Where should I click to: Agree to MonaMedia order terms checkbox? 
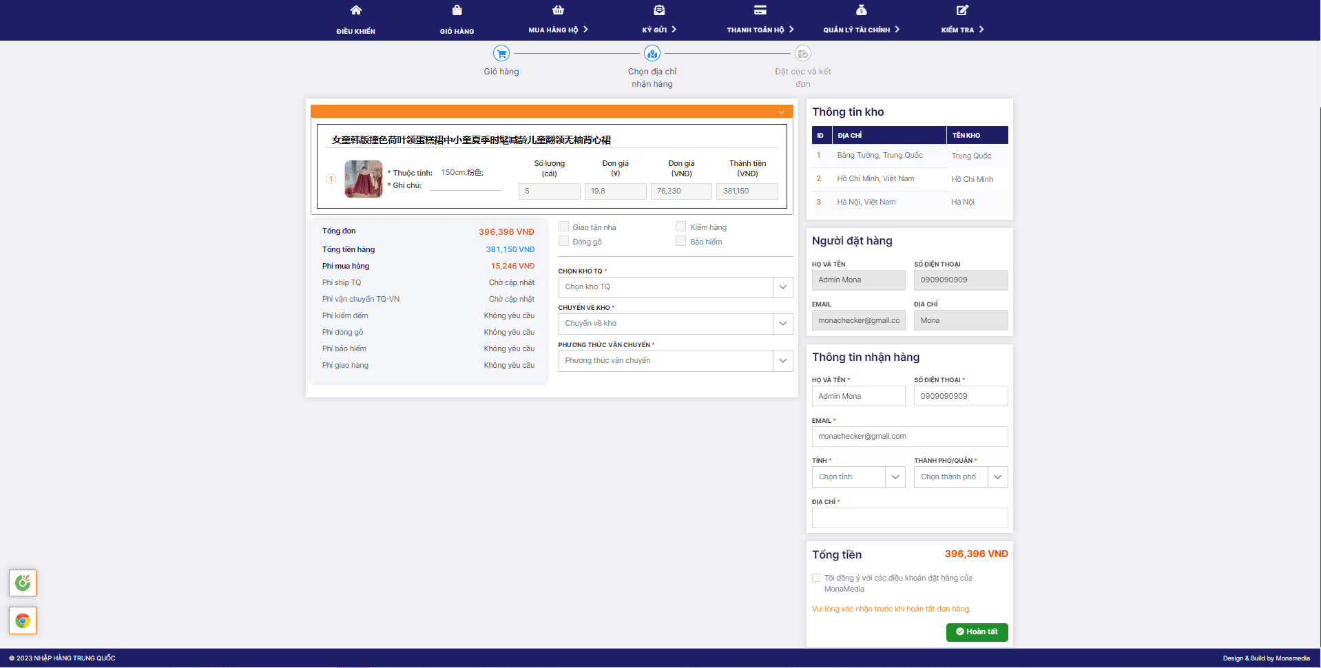click(x=816, y=578)
